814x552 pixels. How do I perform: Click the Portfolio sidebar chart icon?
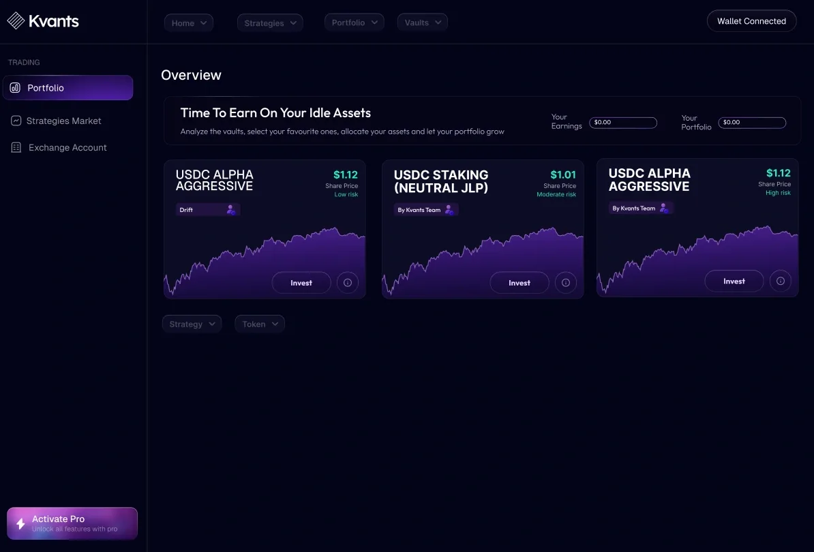[15, 88]
